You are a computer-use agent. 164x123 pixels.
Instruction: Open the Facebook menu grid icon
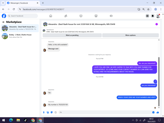pos(147,16)
